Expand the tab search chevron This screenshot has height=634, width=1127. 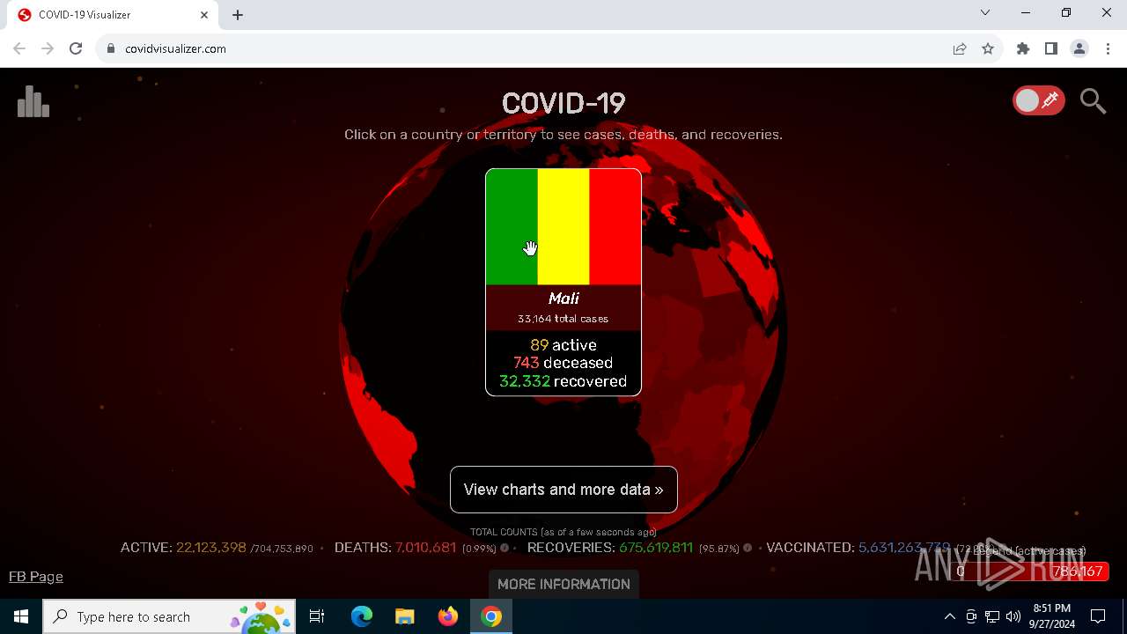pos(985,12)
